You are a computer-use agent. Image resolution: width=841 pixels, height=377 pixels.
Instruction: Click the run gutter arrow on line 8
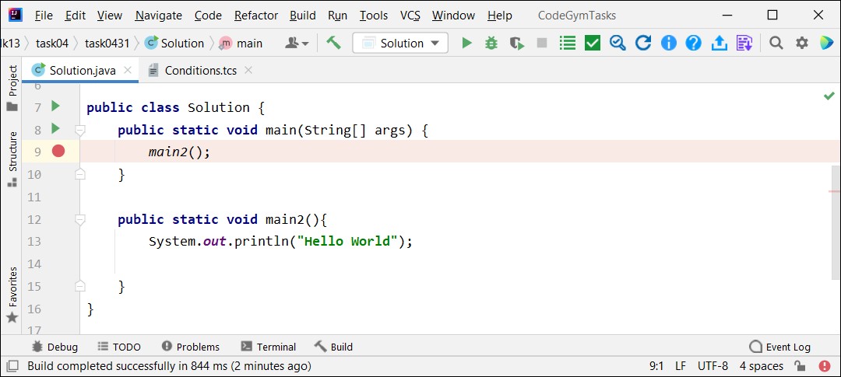coord(55,128)
